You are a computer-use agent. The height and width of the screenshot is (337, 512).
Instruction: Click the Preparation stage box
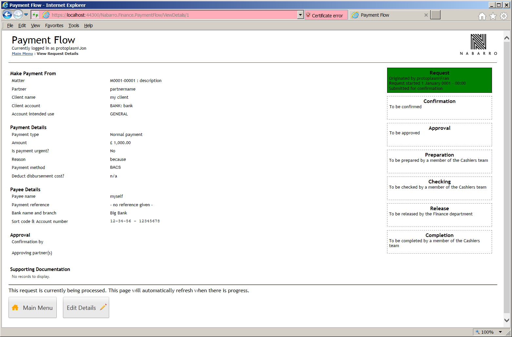[439, 161]
